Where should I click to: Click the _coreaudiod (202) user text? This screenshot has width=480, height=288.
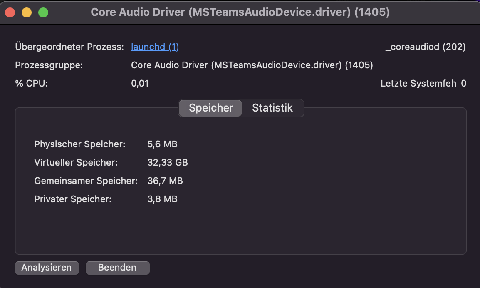(426, 47)
